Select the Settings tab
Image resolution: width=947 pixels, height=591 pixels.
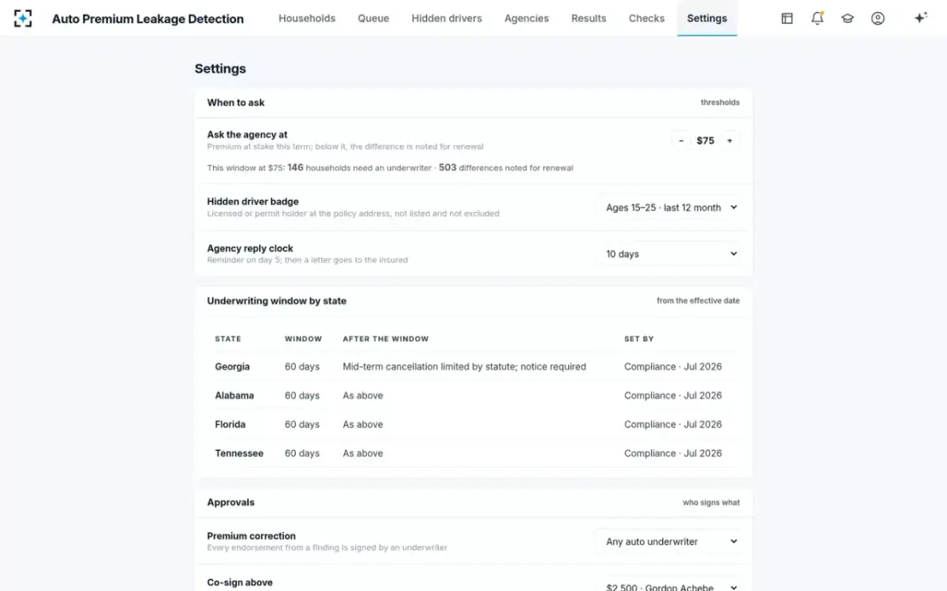pos(707,18)
